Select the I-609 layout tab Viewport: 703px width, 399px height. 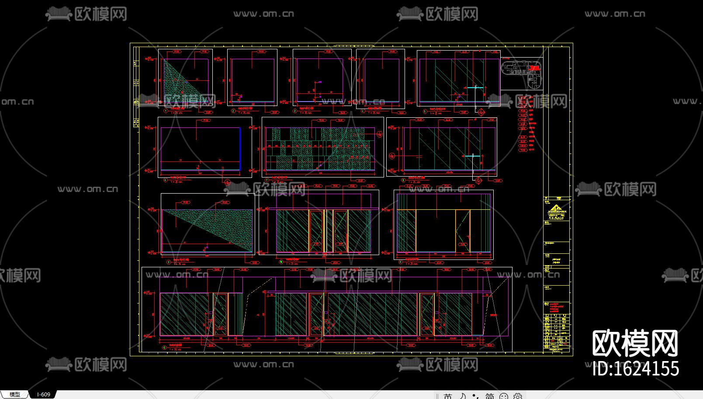[44, 394]
